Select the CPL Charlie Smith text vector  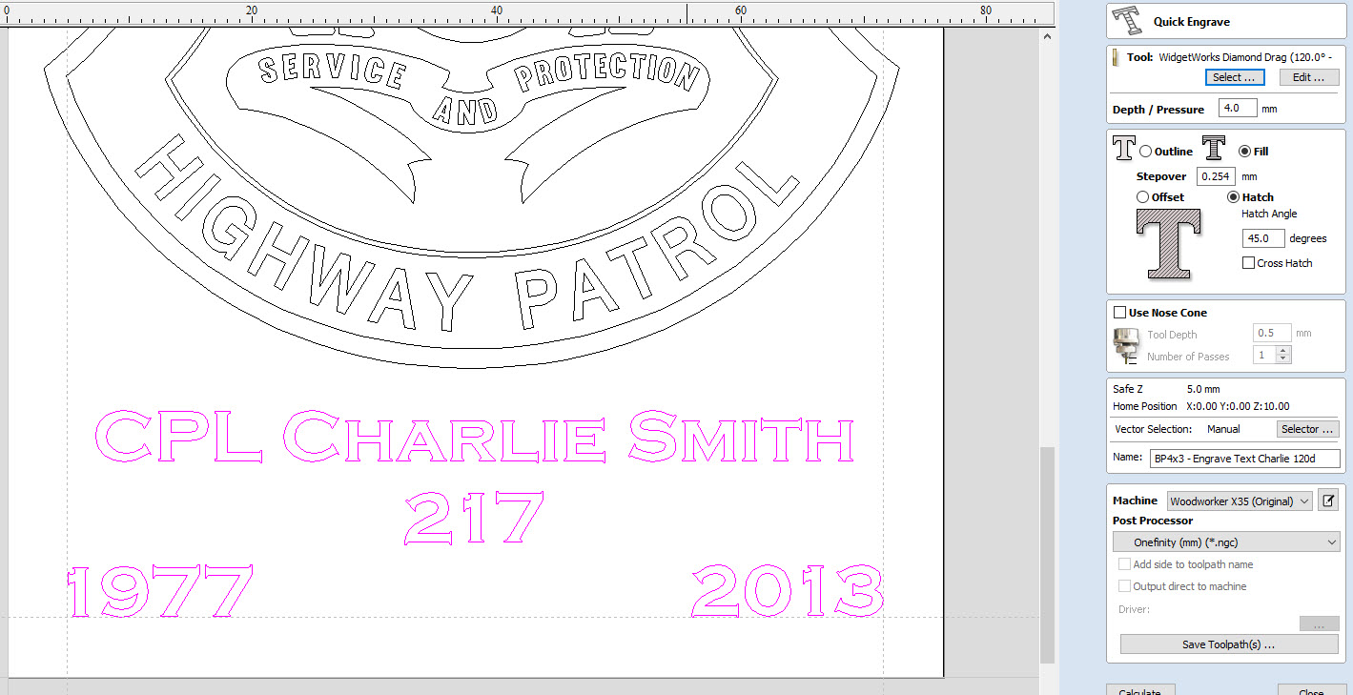(x=475, y=436)
